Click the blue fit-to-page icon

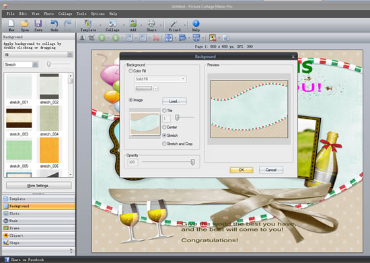tap(169, 38)
